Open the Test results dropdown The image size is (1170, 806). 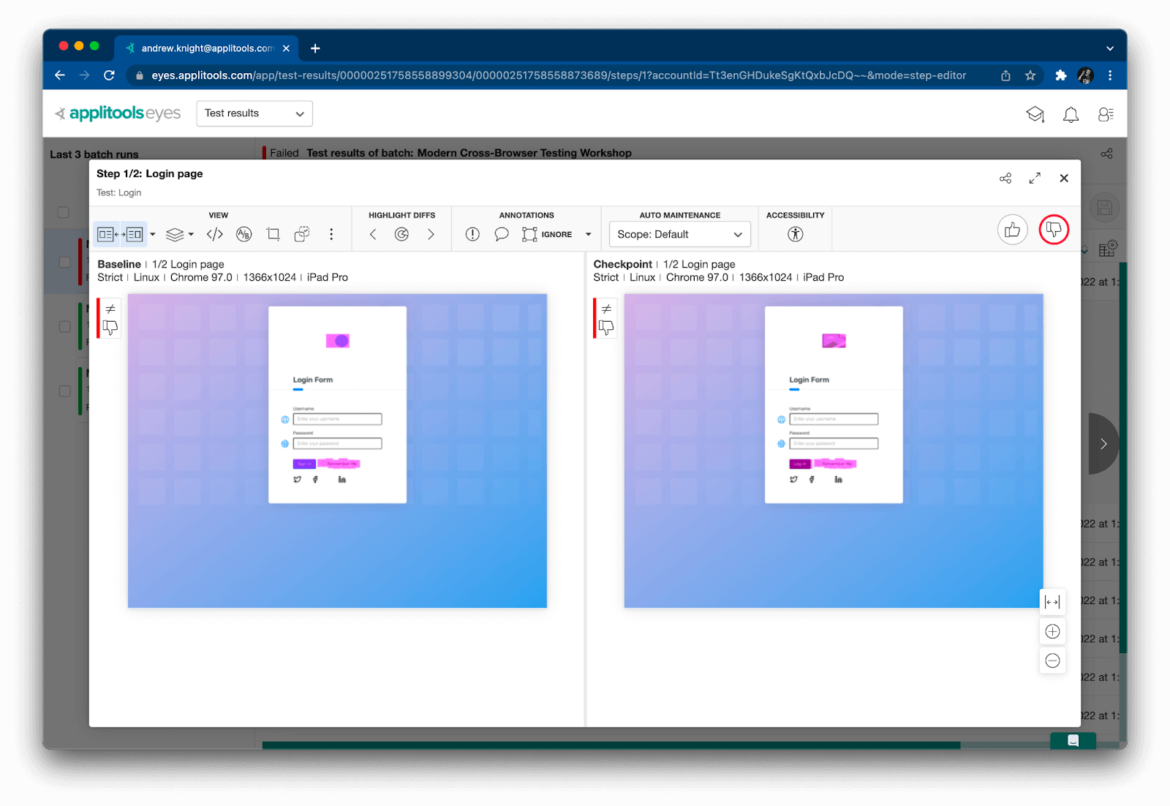pyautogui.click(x=254, y=113)
